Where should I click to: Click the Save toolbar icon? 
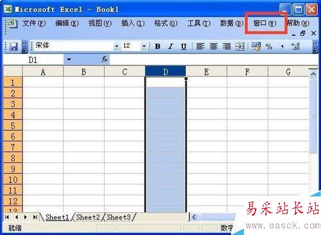tap(13, 46)
